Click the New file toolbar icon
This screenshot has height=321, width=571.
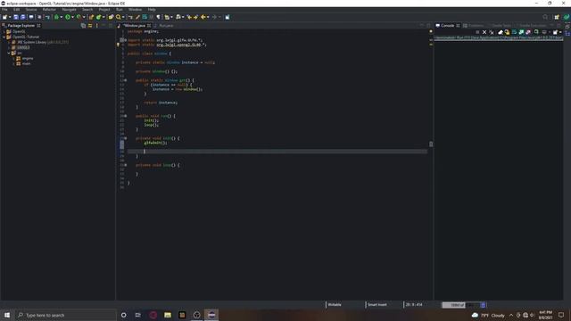pos(4,17)
